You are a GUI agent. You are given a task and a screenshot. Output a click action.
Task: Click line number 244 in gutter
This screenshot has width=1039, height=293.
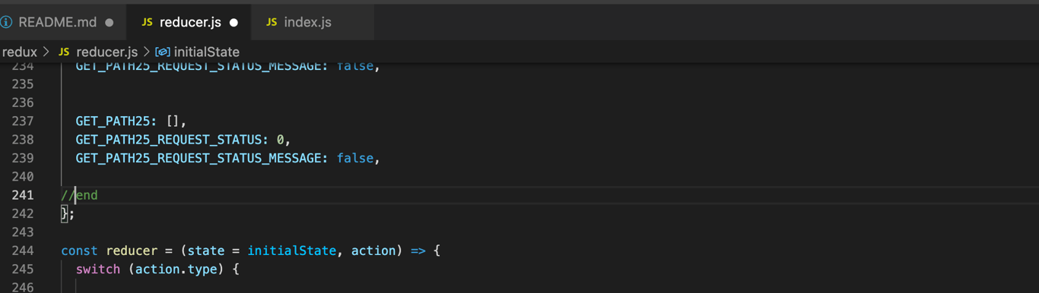pos(23,250)
